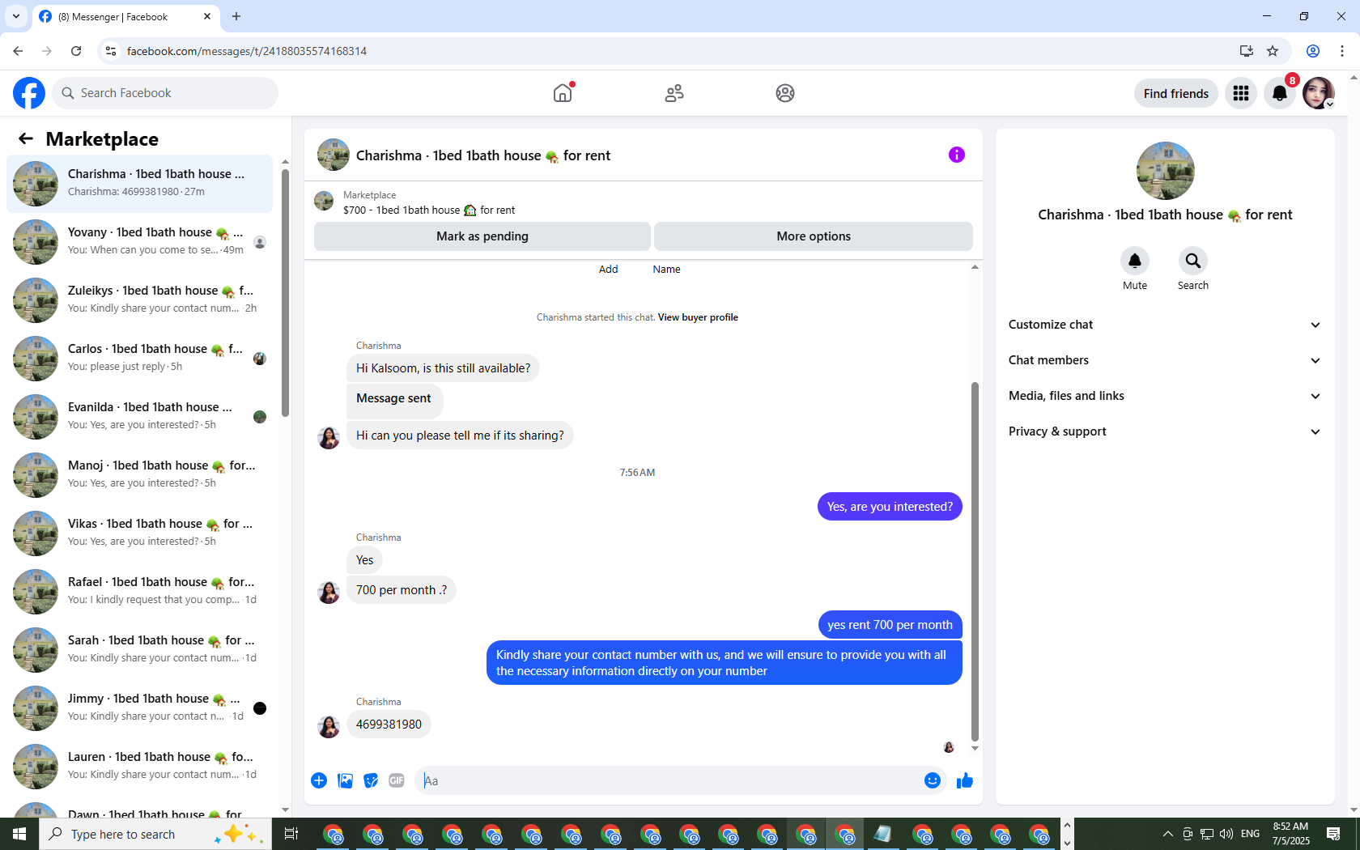Choose a sticker in the composer
1360x850 pixels.
pyautogui.click(x=371, y=780)
